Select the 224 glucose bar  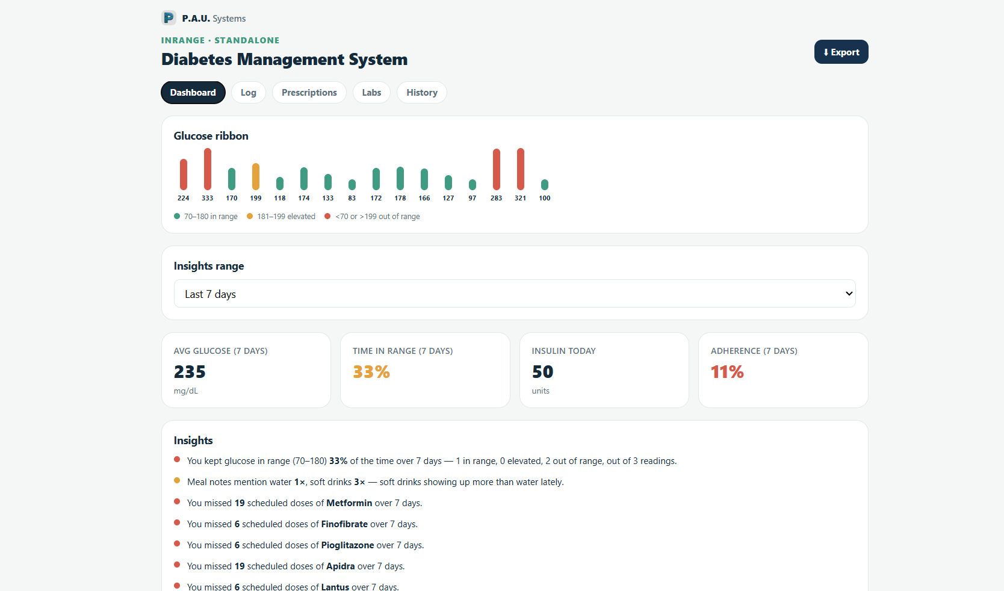[x=184, y=175]
